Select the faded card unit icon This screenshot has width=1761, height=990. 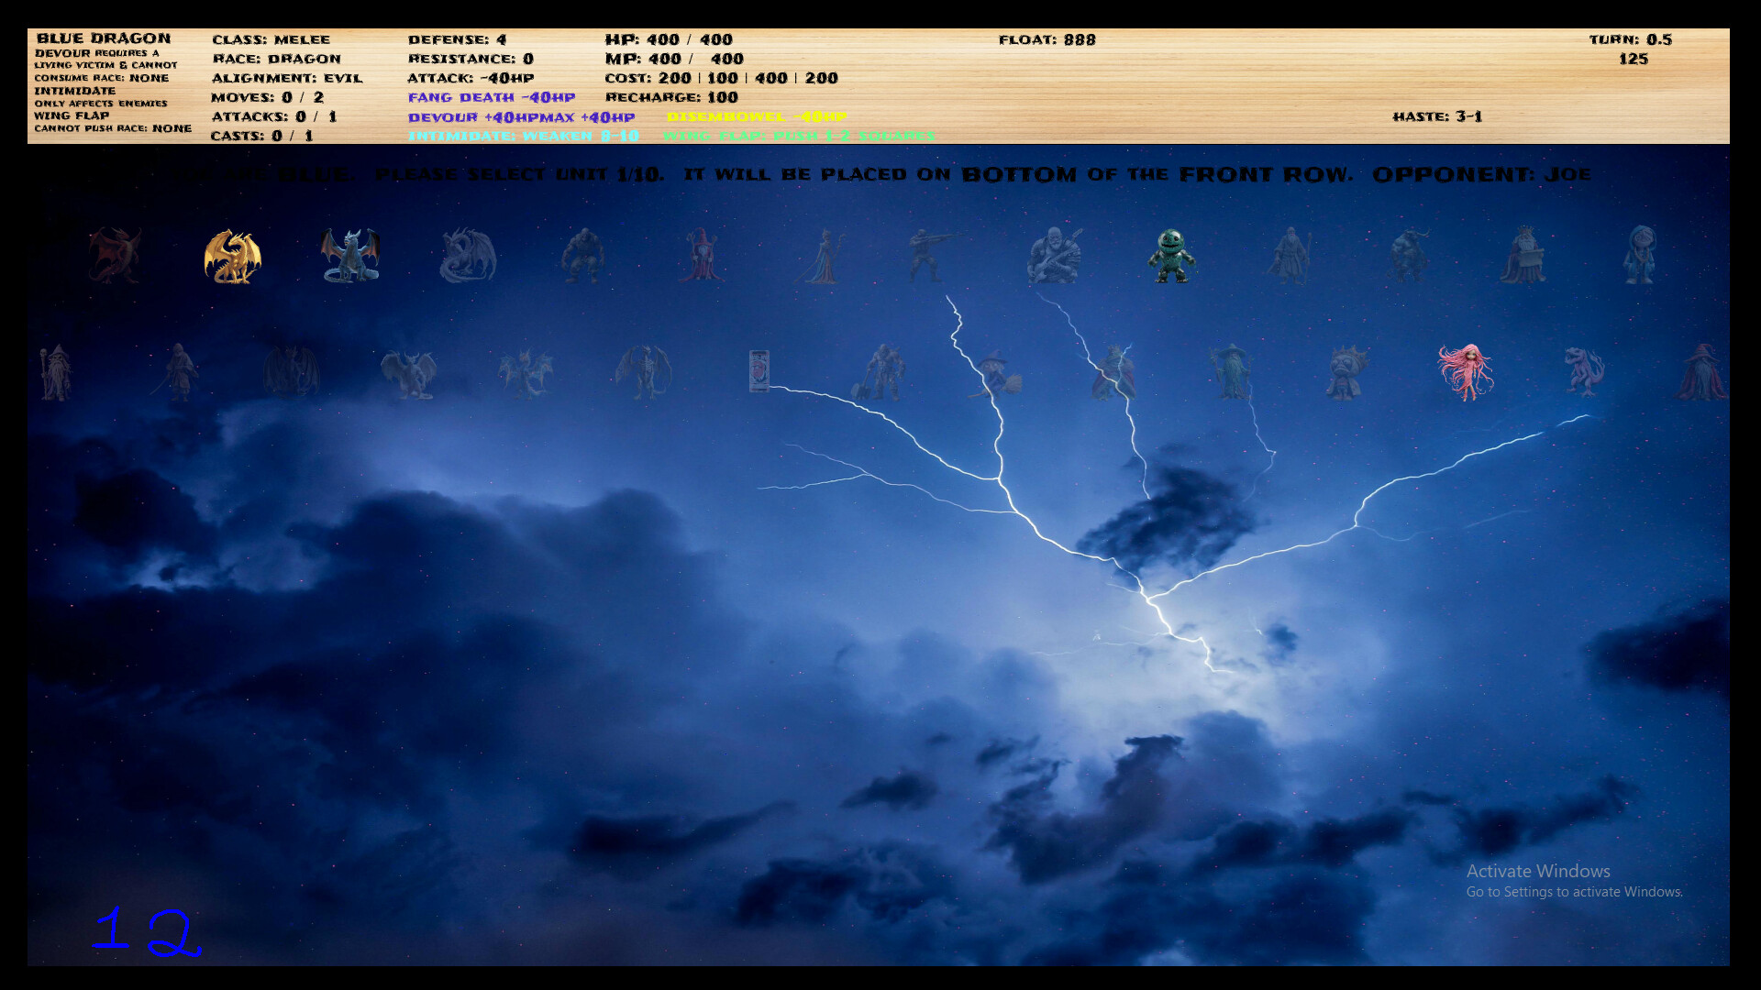[759, 371]
